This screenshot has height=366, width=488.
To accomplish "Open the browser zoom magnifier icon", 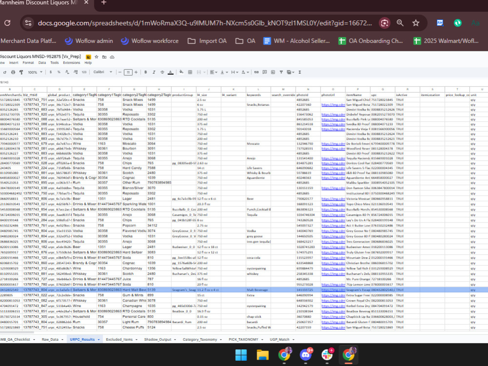I will pos(400,23).
